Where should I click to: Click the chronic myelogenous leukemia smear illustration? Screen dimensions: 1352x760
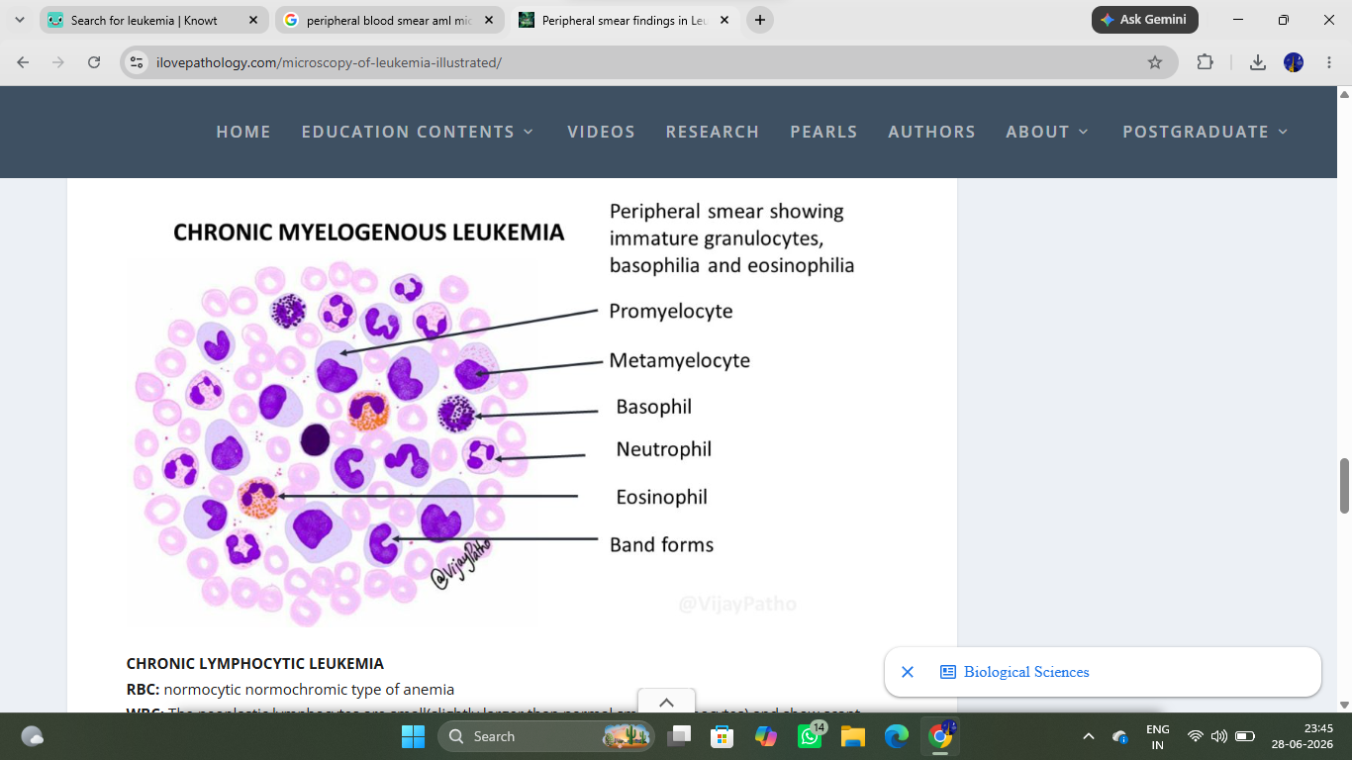(x=334, y=440)
